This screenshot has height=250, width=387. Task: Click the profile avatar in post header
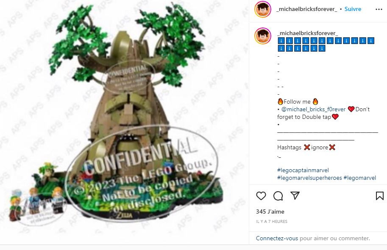[x=263, y=9]
